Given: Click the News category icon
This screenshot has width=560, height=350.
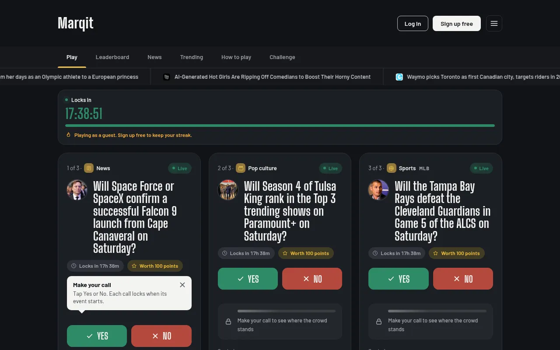Looking at the screenshot, I should pos(89,168).
